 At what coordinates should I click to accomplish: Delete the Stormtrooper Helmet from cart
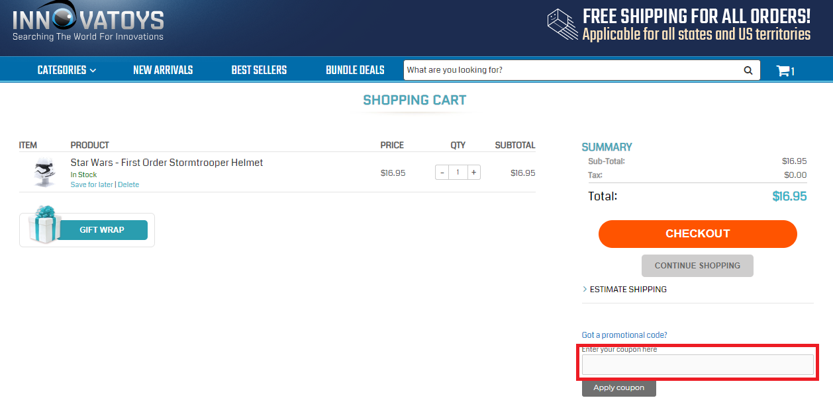click(128, 185)
